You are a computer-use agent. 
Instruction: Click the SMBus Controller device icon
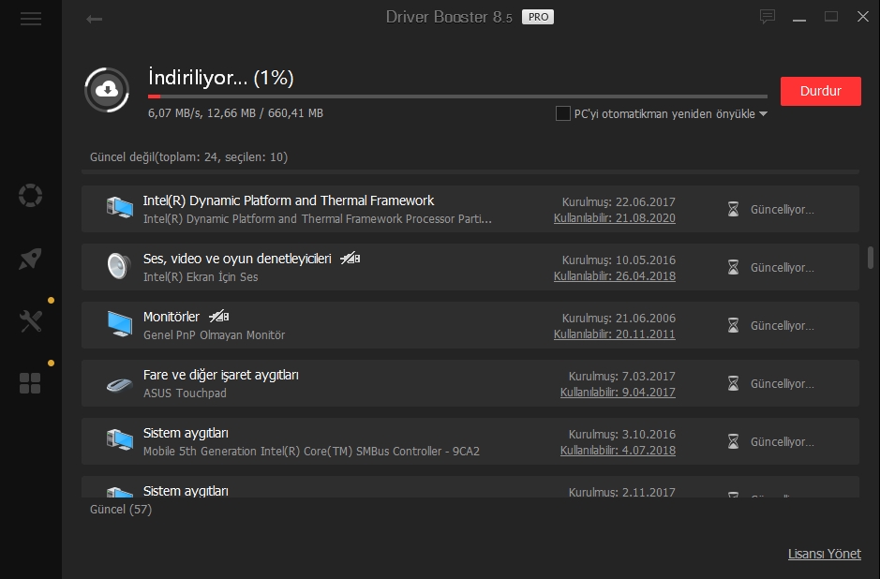120,439
